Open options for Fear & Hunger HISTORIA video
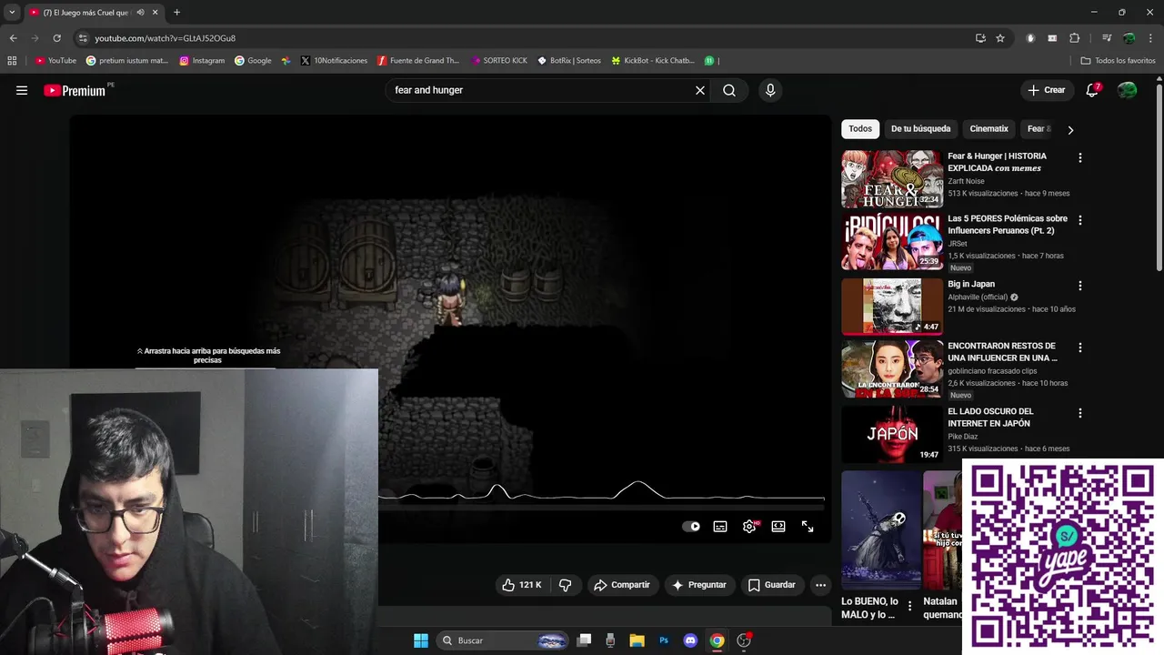 pos(1079,157)
